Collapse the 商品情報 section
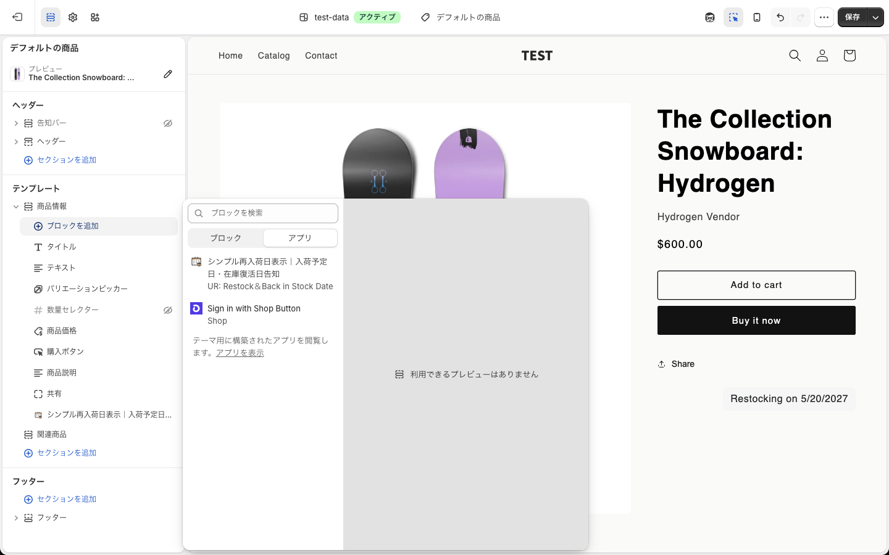The width and height of the screenshot is (889, 555). click(x=16, y=207)
